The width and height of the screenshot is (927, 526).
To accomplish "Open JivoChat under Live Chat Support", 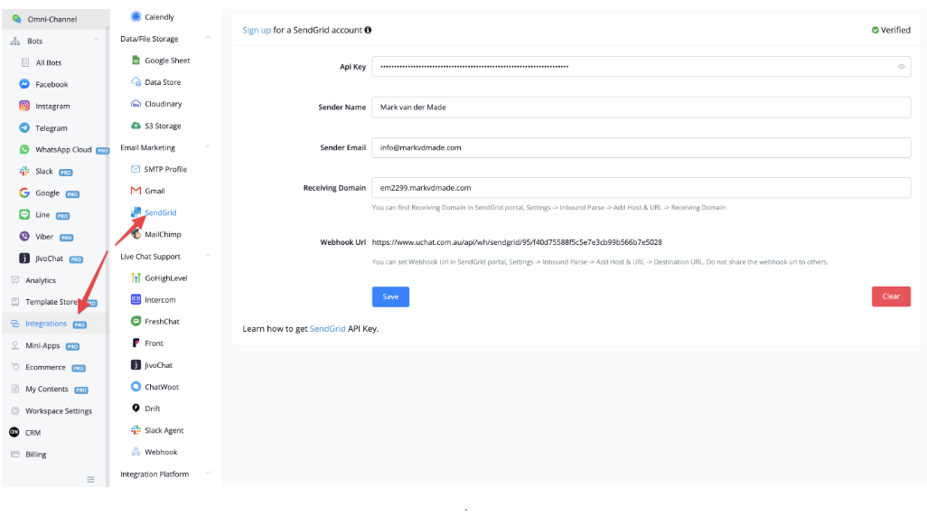I will 158,365.
